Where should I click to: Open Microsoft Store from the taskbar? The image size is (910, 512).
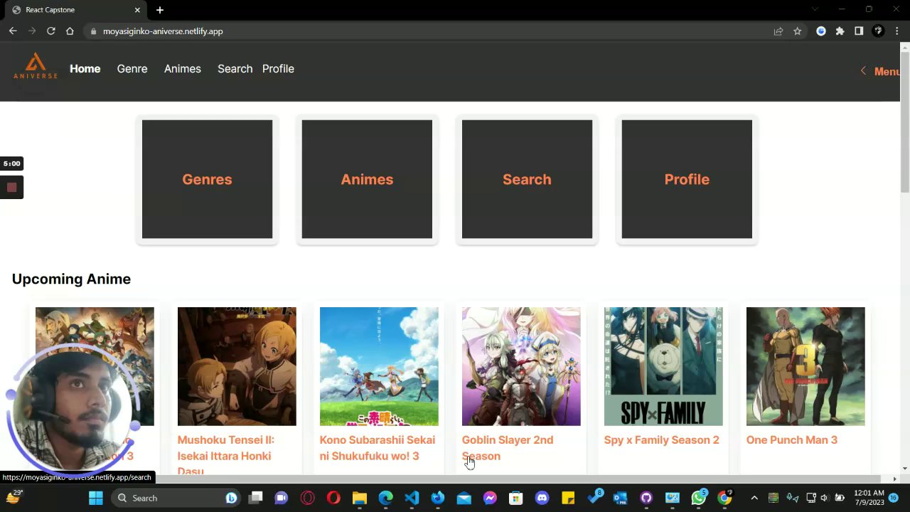pyautogui.click(x=516, y=498)
